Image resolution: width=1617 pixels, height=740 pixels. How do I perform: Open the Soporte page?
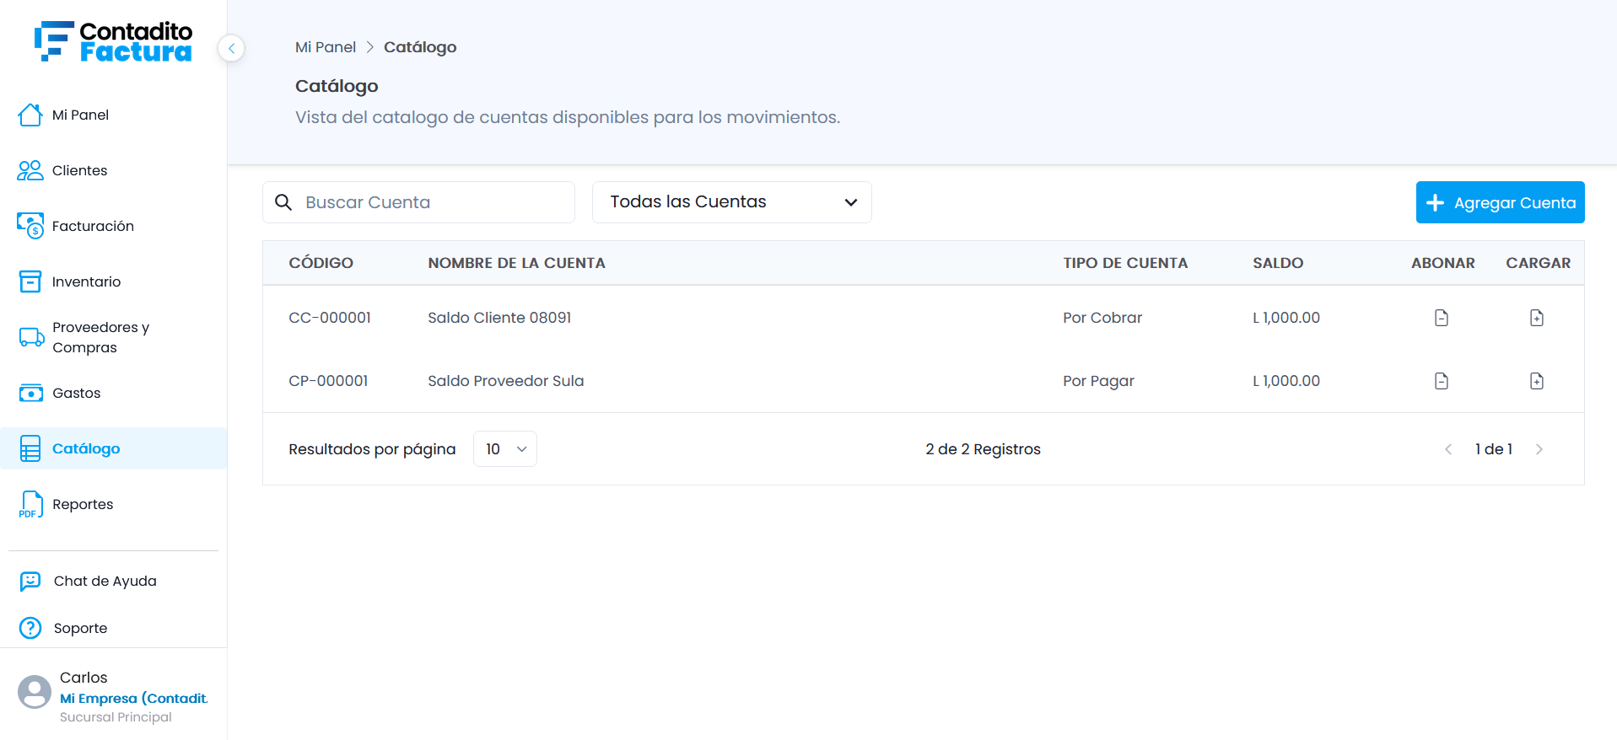click(80, 628)
